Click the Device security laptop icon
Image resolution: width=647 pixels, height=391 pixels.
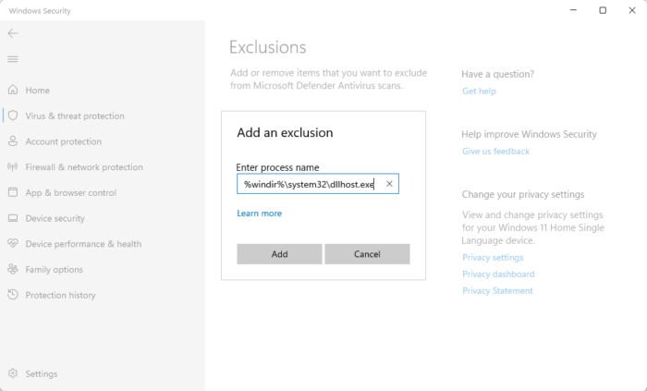[x=13, y=218]
